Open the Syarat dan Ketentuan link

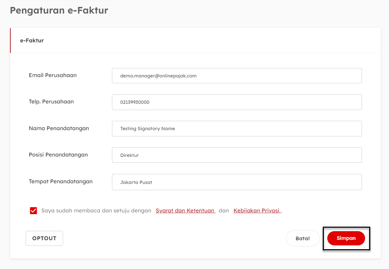[185, 211]
